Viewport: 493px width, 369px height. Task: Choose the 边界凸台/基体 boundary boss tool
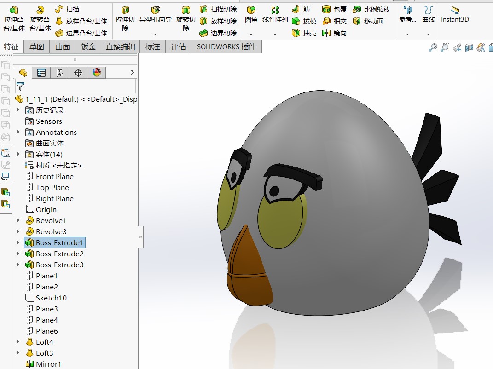(x=81, y=33)
